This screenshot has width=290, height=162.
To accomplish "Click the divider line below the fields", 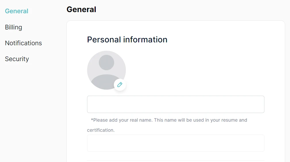I will click(176, 160).
